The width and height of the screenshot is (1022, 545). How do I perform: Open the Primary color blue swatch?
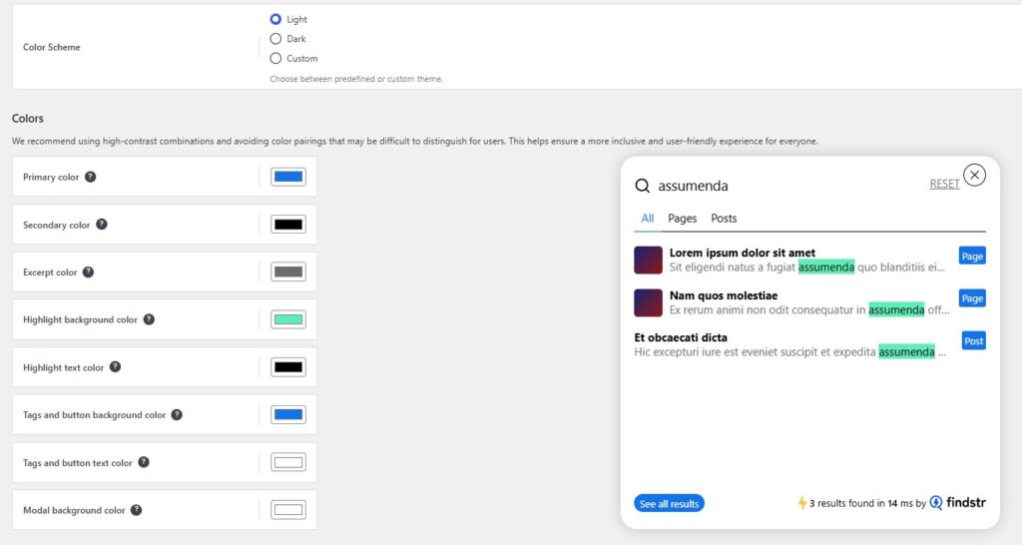point(288,177)
